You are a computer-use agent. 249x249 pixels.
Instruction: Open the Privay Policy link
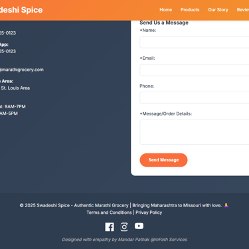149,212
